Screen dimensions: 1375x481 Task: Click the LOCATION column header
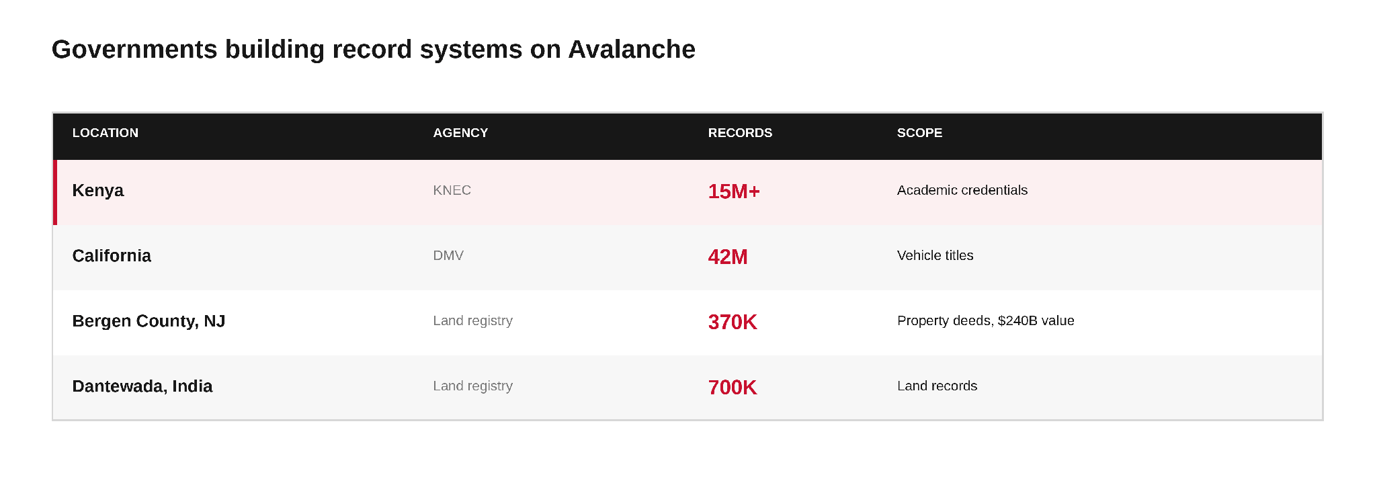(x=106, y=133)
